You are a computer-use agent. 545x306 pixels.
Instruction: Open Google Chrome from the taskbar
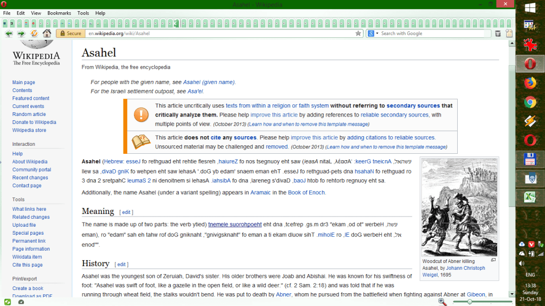[x=529, y=102]
